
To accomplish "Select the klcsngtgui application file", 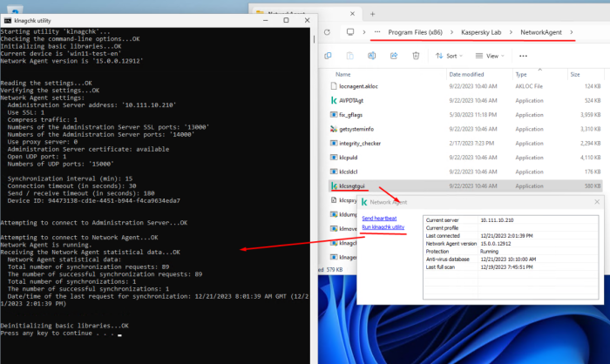I will click(x=359, y=185).
